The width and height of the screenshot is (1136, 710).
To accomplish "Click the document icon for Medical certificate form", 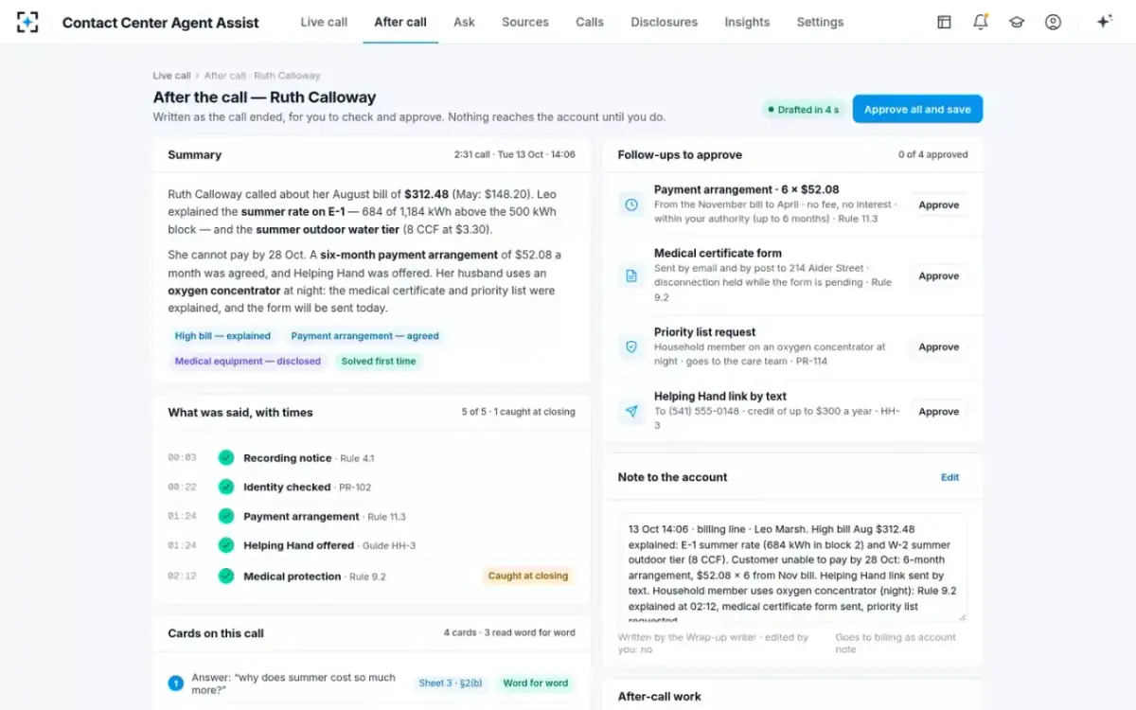I will pos(631,275).
